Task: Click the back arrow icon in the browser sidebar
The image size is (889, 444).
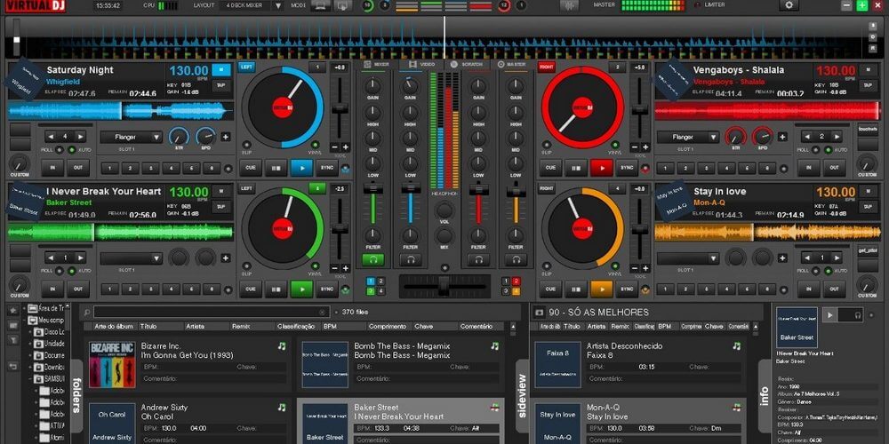Action: [12, 367]
